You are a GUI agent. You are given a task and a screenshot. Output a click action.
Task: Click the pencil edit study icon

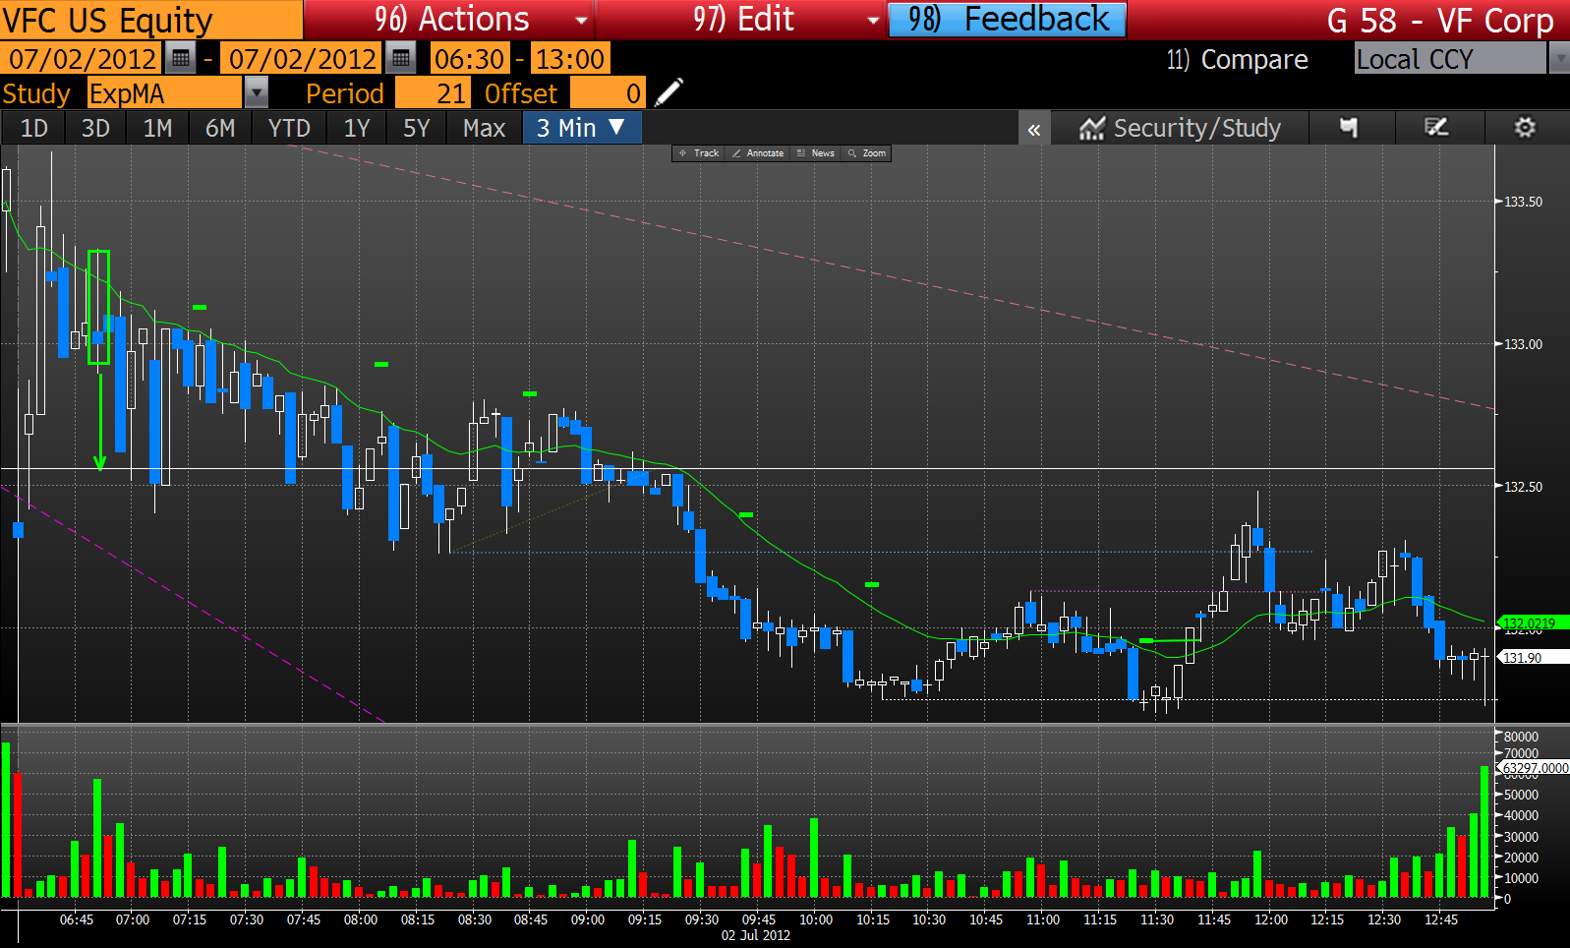pyautogui.click(x=669, y=93)
